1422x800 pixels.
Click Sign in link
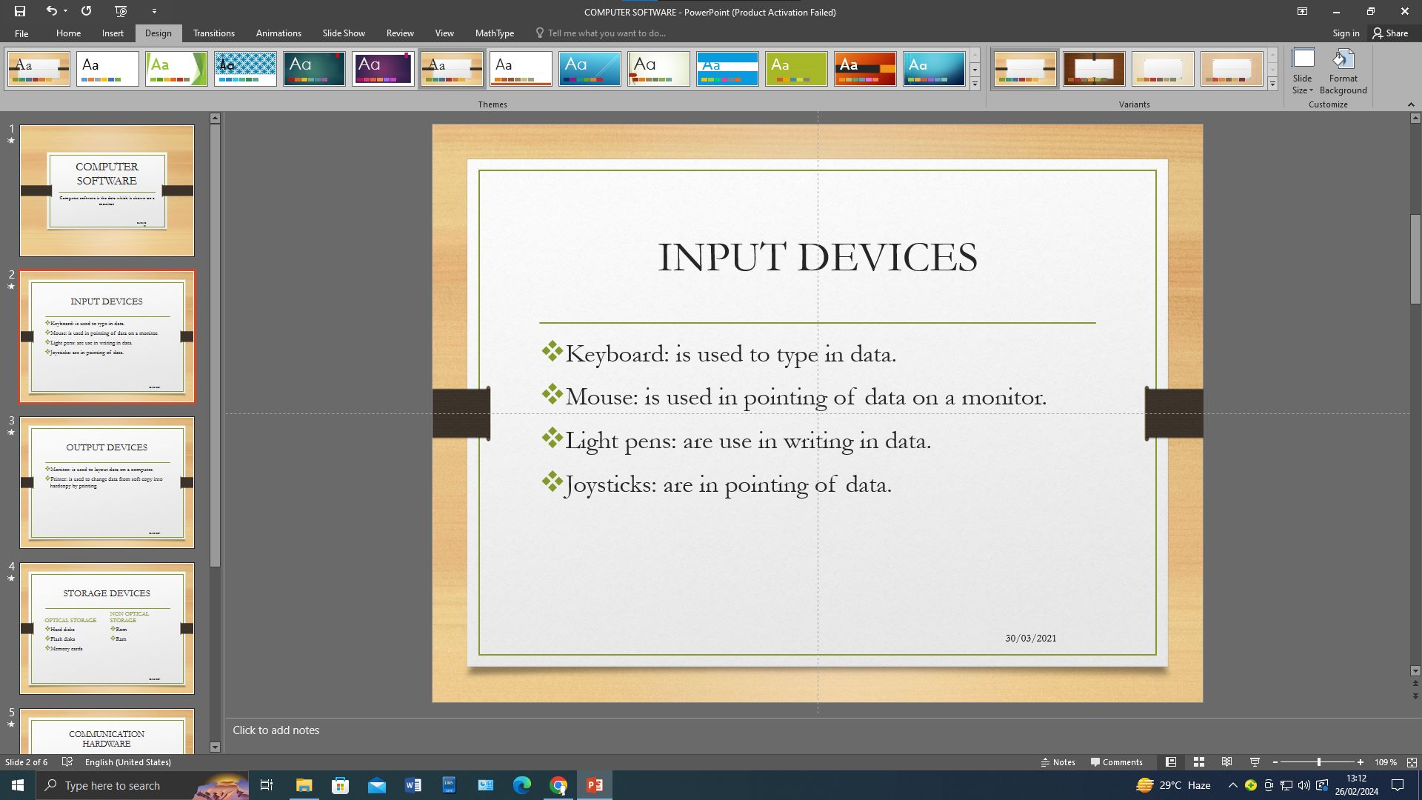(x=1346, y=33)
